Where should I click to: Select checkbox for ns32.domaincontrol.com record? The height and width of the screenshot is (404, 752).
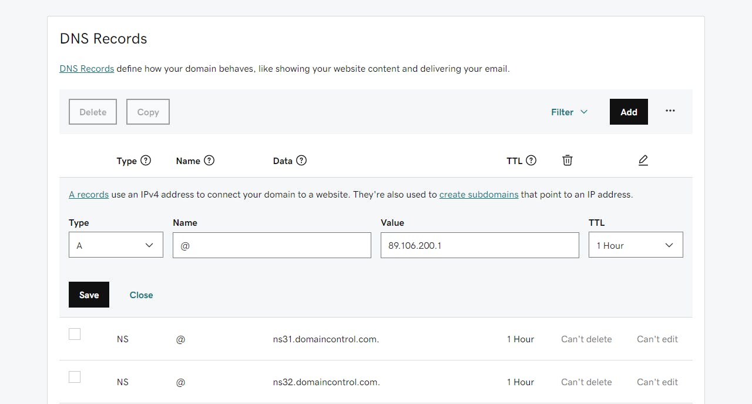[x=75, y=377]
